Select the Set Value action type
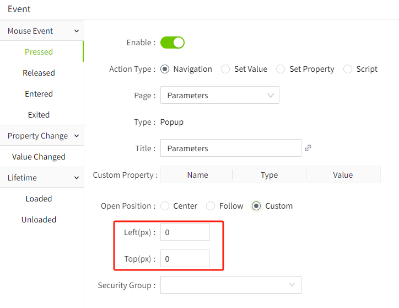The width and height of the screenshot is (399, 308). tap(225, 69)
